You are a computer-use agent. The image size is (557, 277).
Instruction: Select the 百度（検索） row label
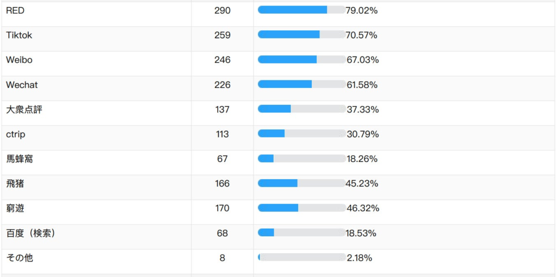coord(31,233)
